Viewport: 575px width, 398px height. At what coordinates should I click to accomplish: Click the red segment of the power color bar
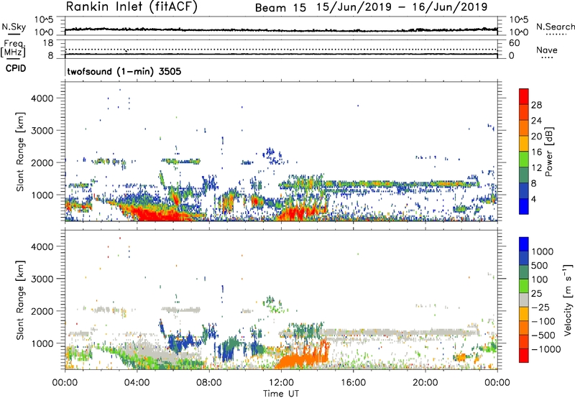tap(524, 96)
